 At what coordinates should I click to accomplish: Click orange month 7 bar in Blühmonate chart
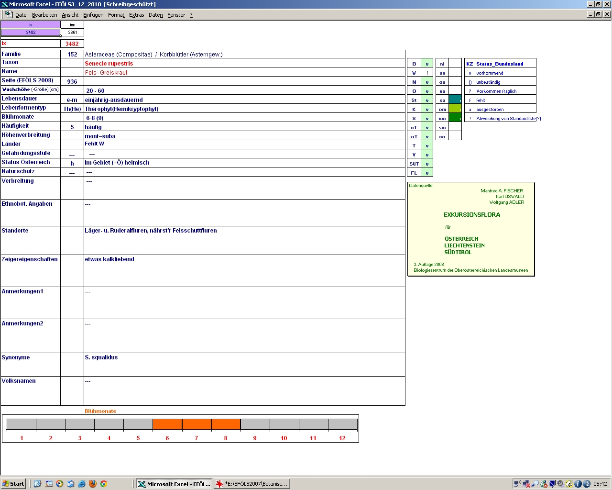click(x=197, y=424)
